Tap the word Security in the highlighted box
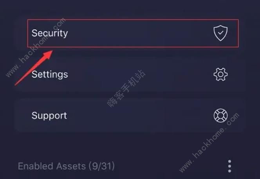Image resolution: width=260 pixels, height=179 pixels. 50,33
